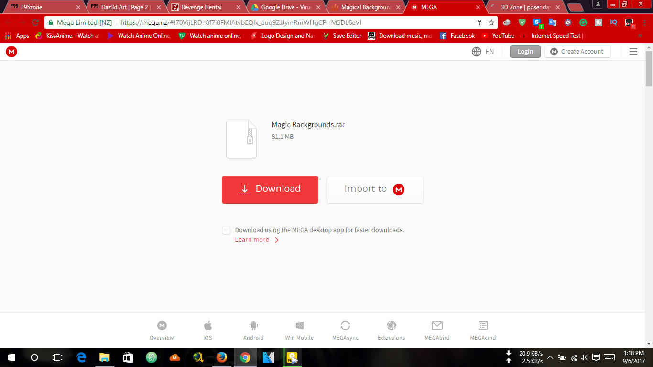This screenshot has width=653, height=367.
Task: Close the F95zone tab
Action: [x=78, y=7]
